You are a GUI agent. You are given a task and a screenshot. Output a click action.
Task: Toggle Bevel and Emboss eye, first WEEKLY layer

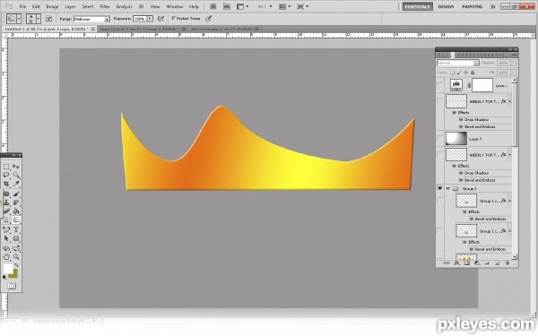(x=461, y=127)
